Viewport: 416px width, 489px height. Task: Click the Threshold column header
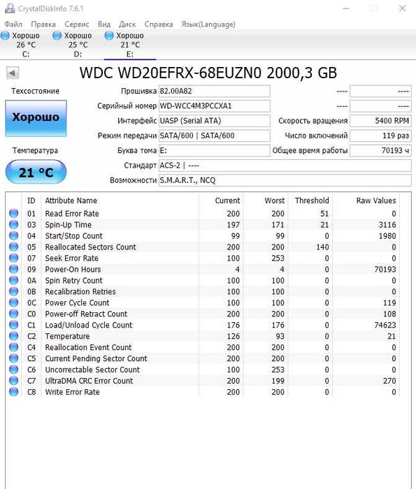[312, 200]
